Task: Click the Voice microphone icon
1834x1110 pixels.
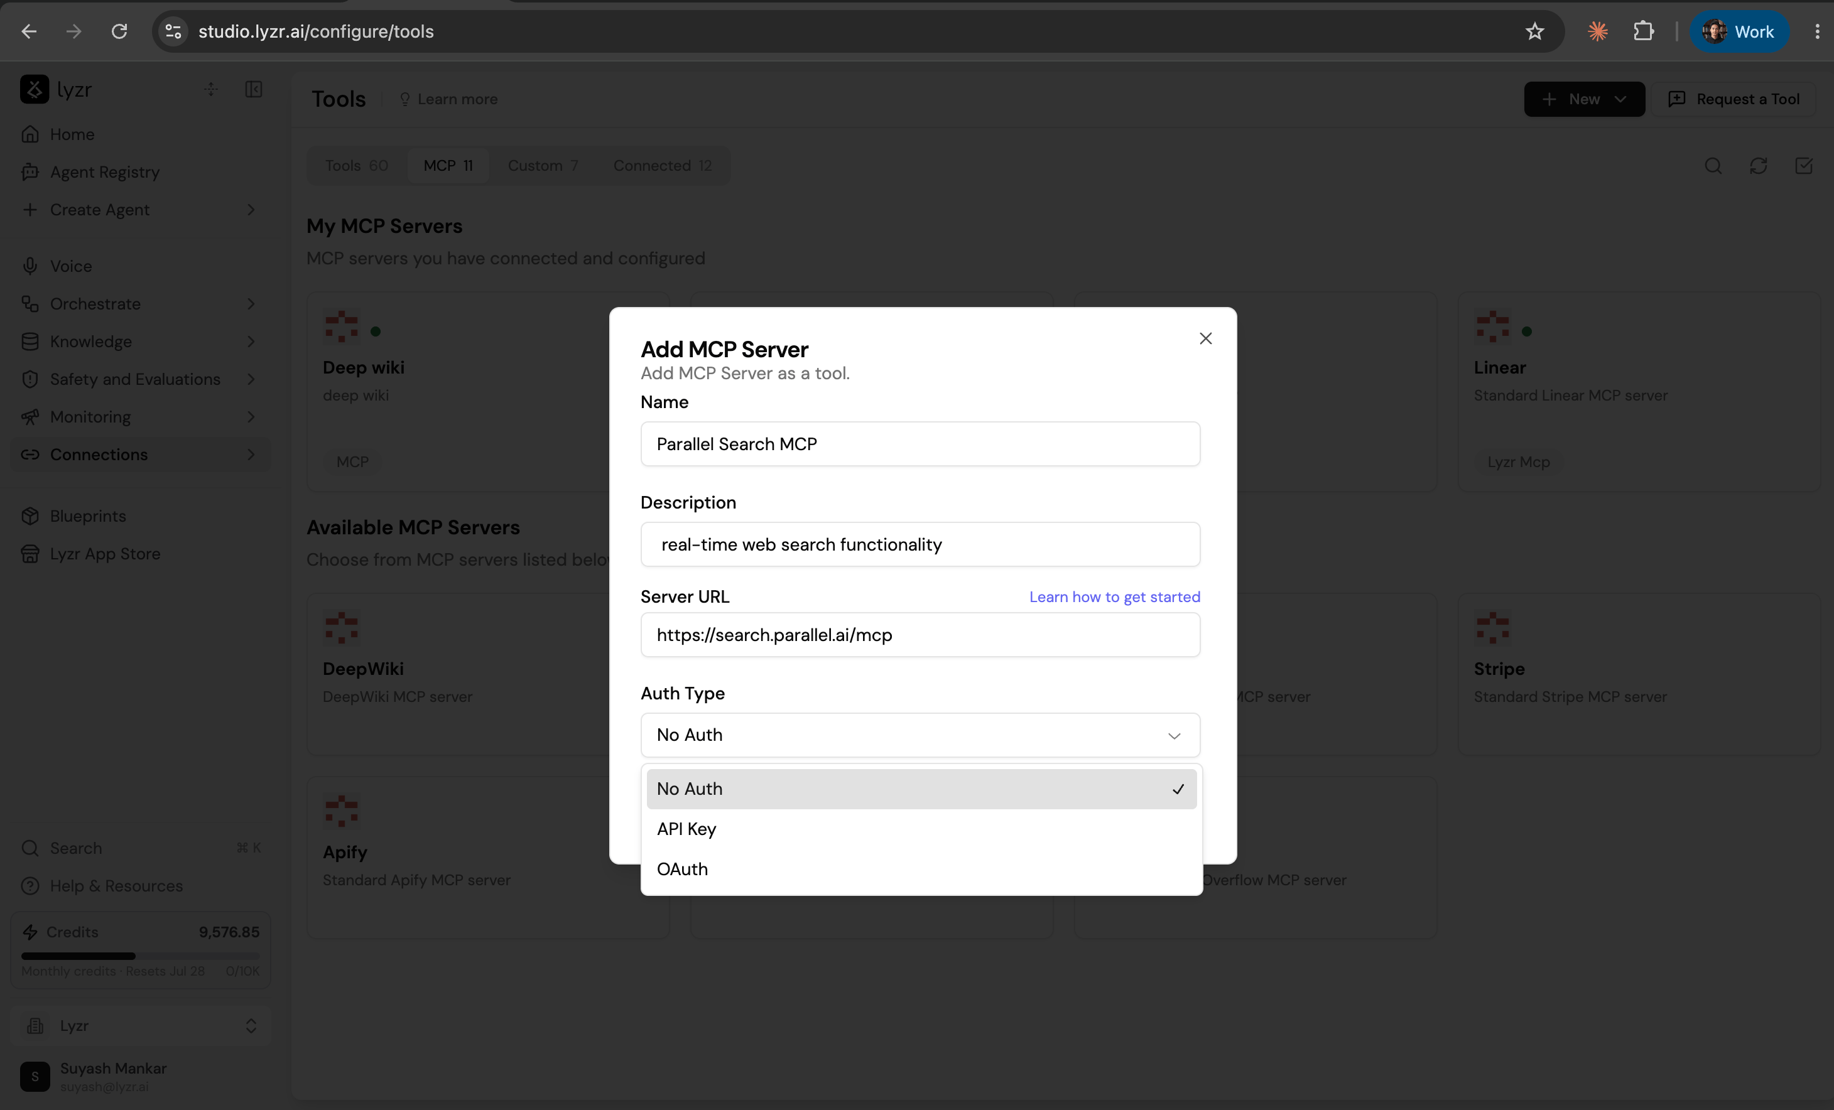Action: [x=30, y=266]
